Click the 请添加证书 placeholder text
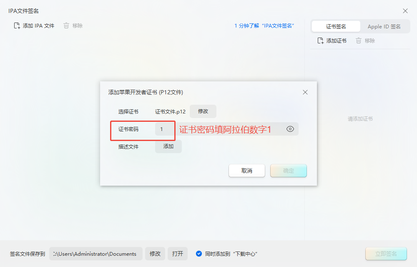The width and height of the screenshot is (417, 267). click(x=360, y=119)
